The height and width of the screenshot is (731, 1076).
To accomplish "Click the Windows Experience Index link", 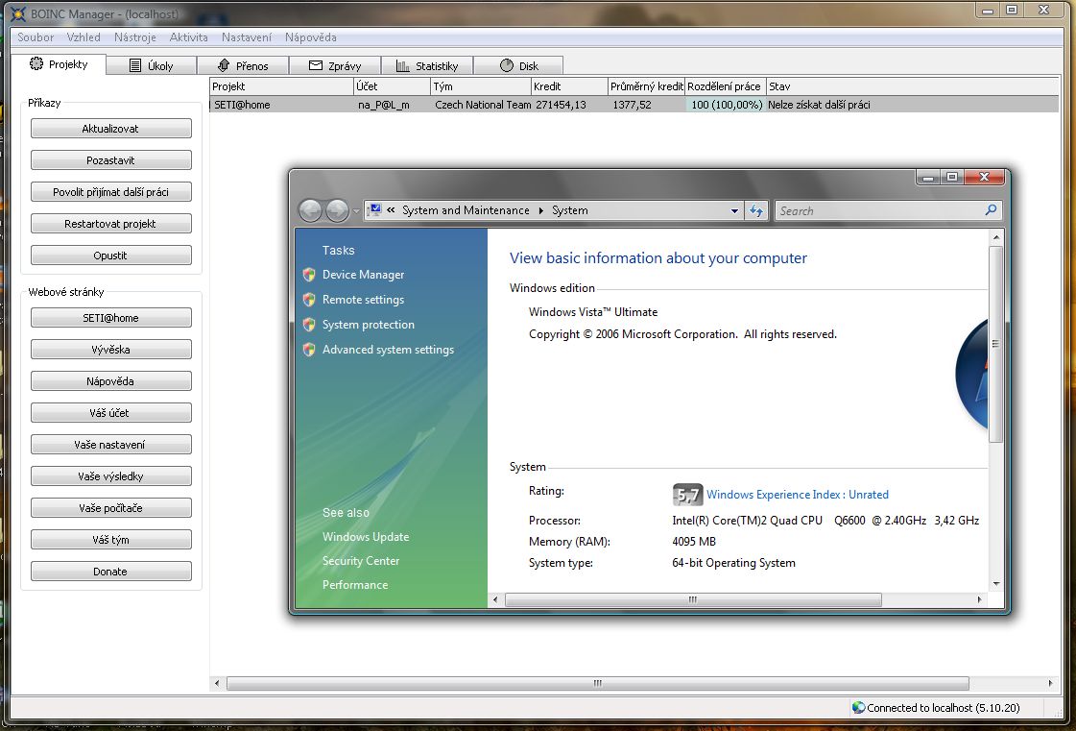I will click(798, 495).
